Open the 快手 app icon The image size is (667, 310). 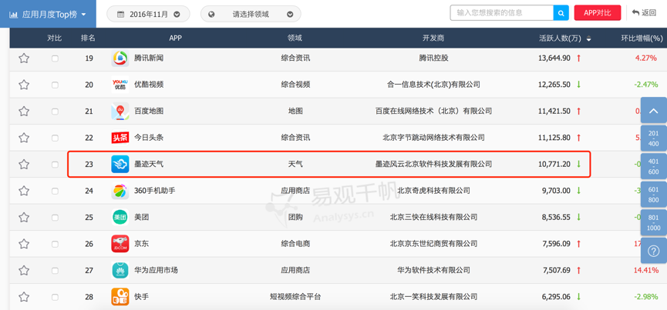click(120, 296)
